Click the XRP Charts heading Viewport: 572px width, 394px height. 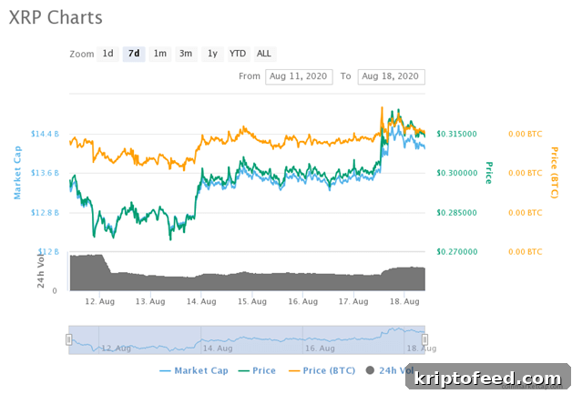point(56,17)
